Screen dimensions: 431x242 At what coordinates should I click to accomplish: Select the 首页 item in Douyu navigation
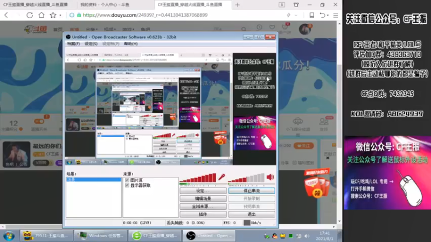[58, 30]
